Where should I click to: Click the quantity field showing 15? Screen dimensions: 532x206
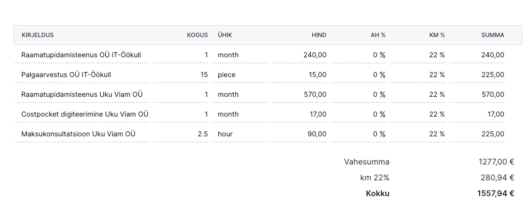[x=181, y=75]
